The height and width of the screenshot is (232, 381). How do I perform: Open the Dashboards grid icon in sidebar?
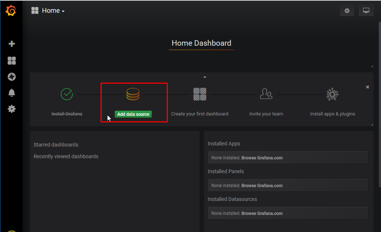click(x=11, y=61)
